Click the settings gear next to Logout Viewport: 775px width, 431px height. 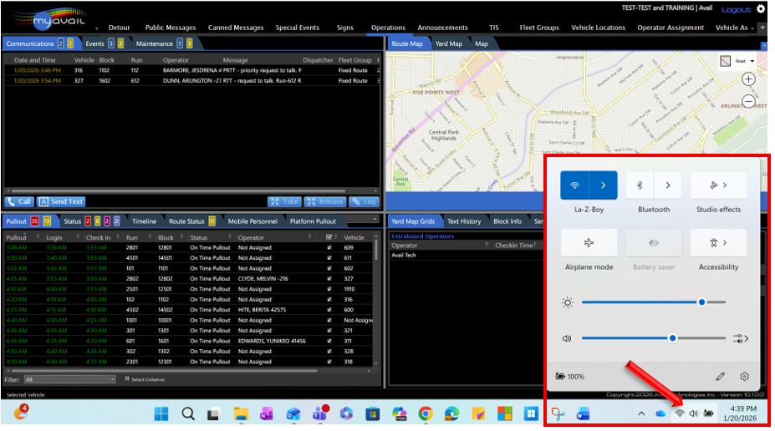tap(761, 9)
